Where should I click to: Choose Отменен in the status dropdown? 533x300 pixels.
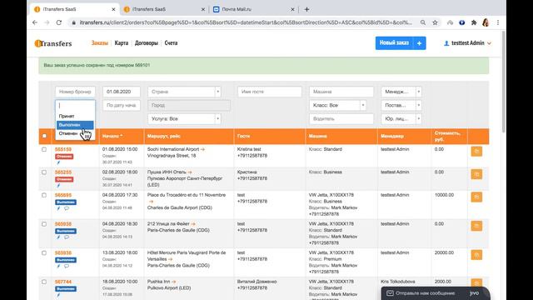[75, 133]
